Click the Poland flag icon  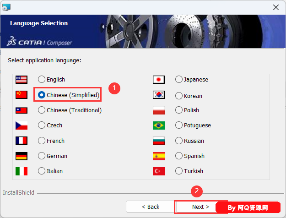click(x=159, y=110)
